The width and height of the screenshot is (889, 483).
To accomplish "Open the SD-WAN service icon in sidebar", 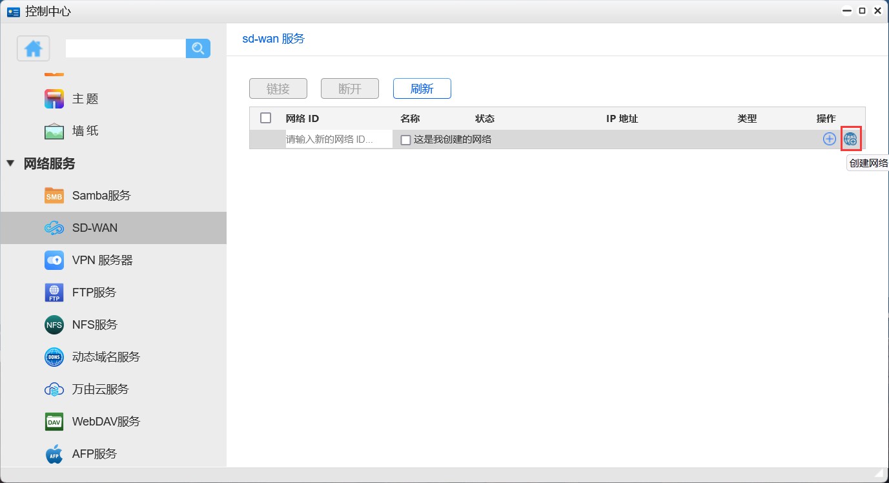I will pos(54,227).
